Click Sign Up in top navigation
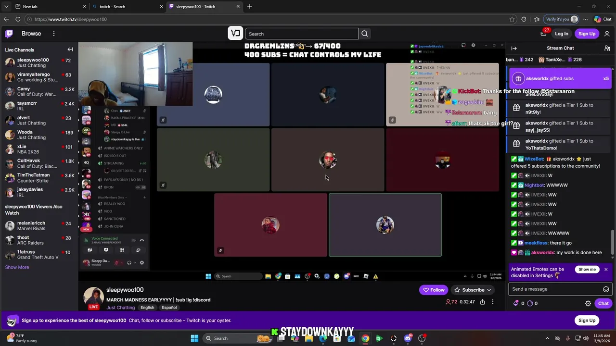Viewport: 616px width, 346px height. click(x=587, y=34)
